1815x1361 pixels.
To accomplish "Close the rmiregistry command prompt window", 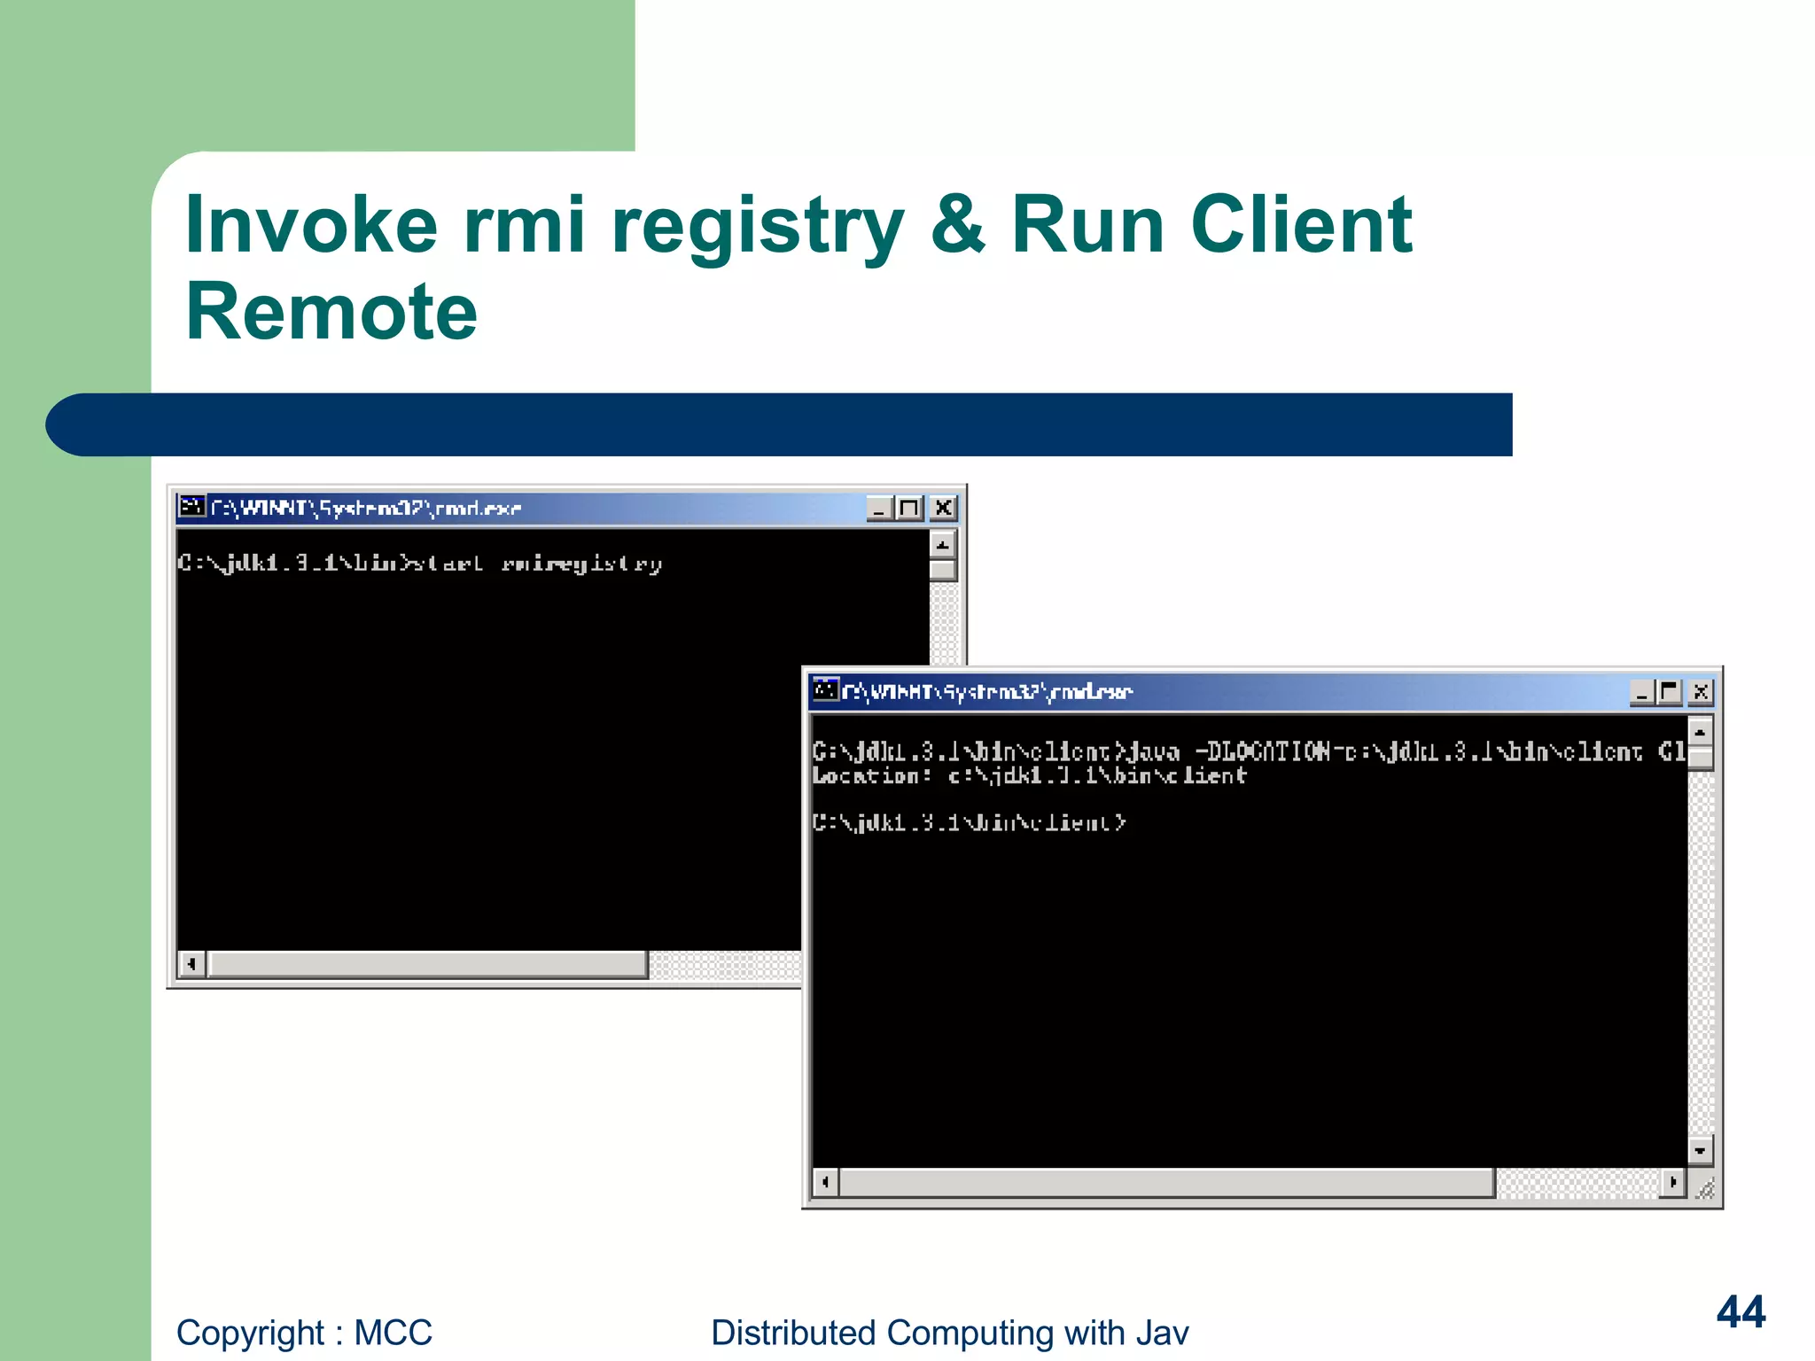I will coord(944,509).
